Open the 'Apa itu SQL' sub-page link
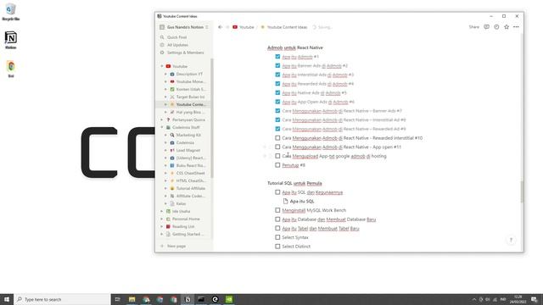Viewport: 543px width, 305px height. pos(299,202)
